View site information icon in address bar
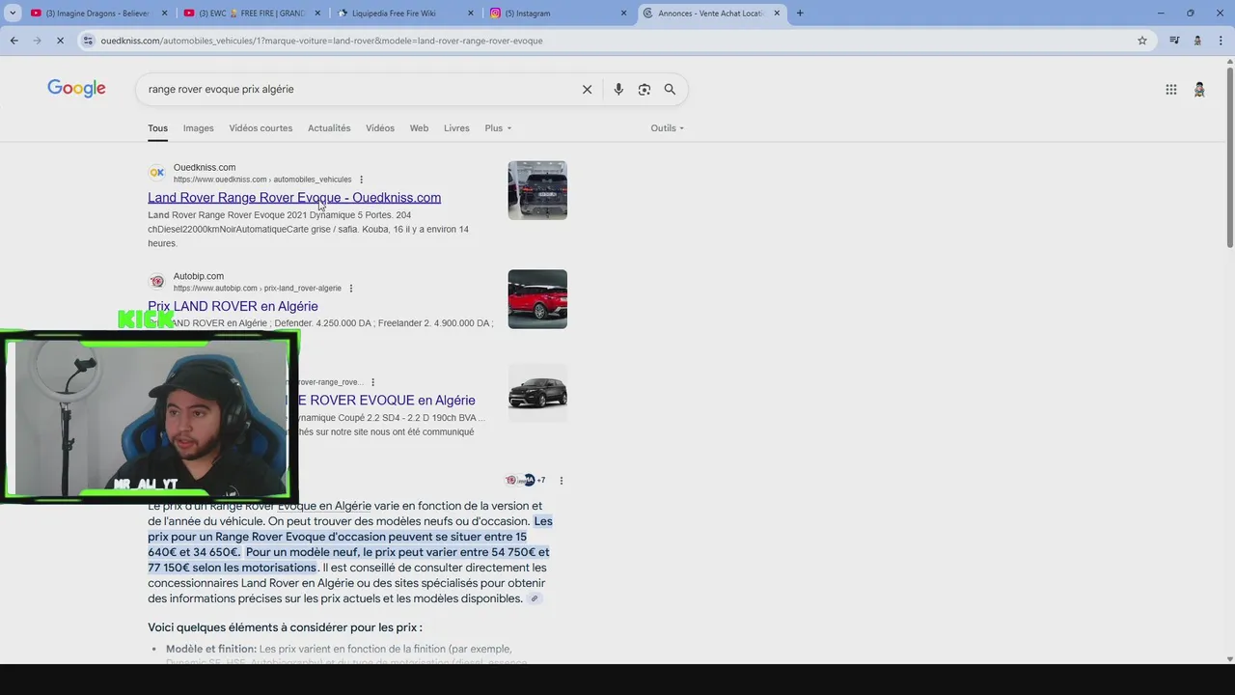This screenshot has height=695, width=1235. tap(88, 41)
